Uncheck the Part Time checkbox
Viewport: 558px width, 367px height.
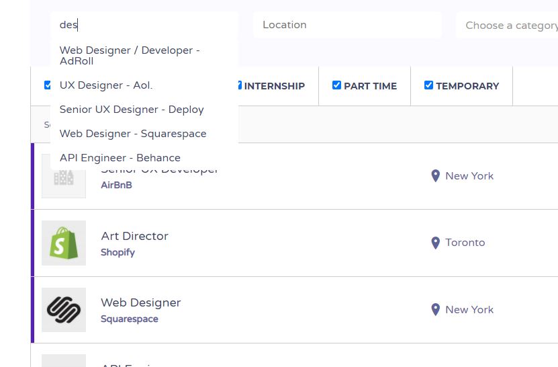pyautogui.click(x=336, y=85)
